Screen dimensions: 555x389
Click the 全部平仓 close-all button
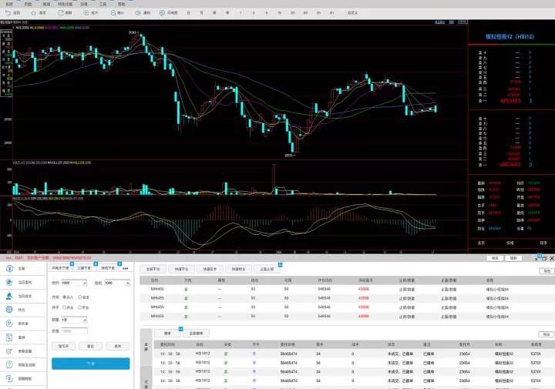[x=153, y=269]
